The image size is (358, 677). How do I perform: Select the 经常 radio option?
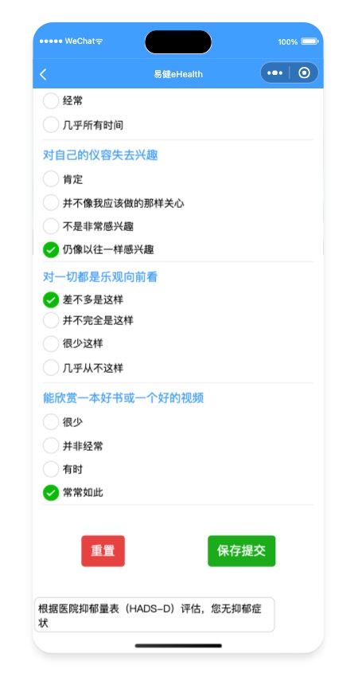tap(63, 101)
